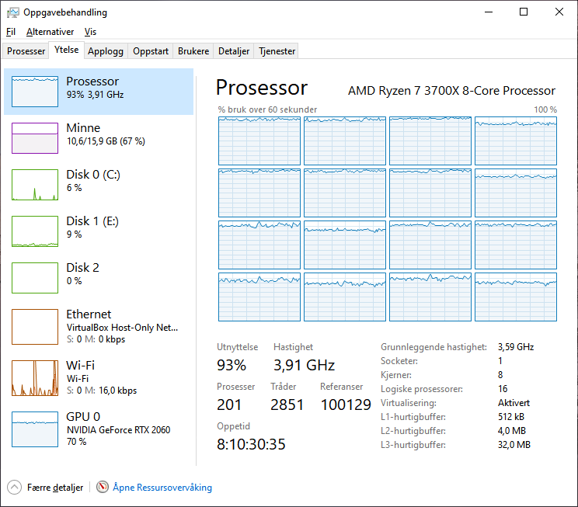Select Disk 0 (C:) graph icon
This screenshot has height=507, width=578.
click(35, 185)
